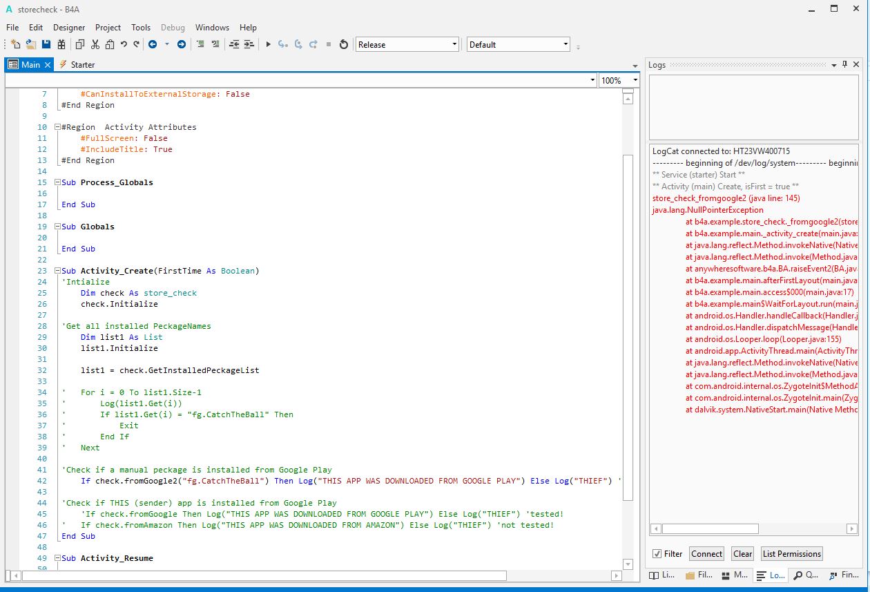Run the project with the play icon
Screen dimensions: 870x592
click(x=268, y=44)
